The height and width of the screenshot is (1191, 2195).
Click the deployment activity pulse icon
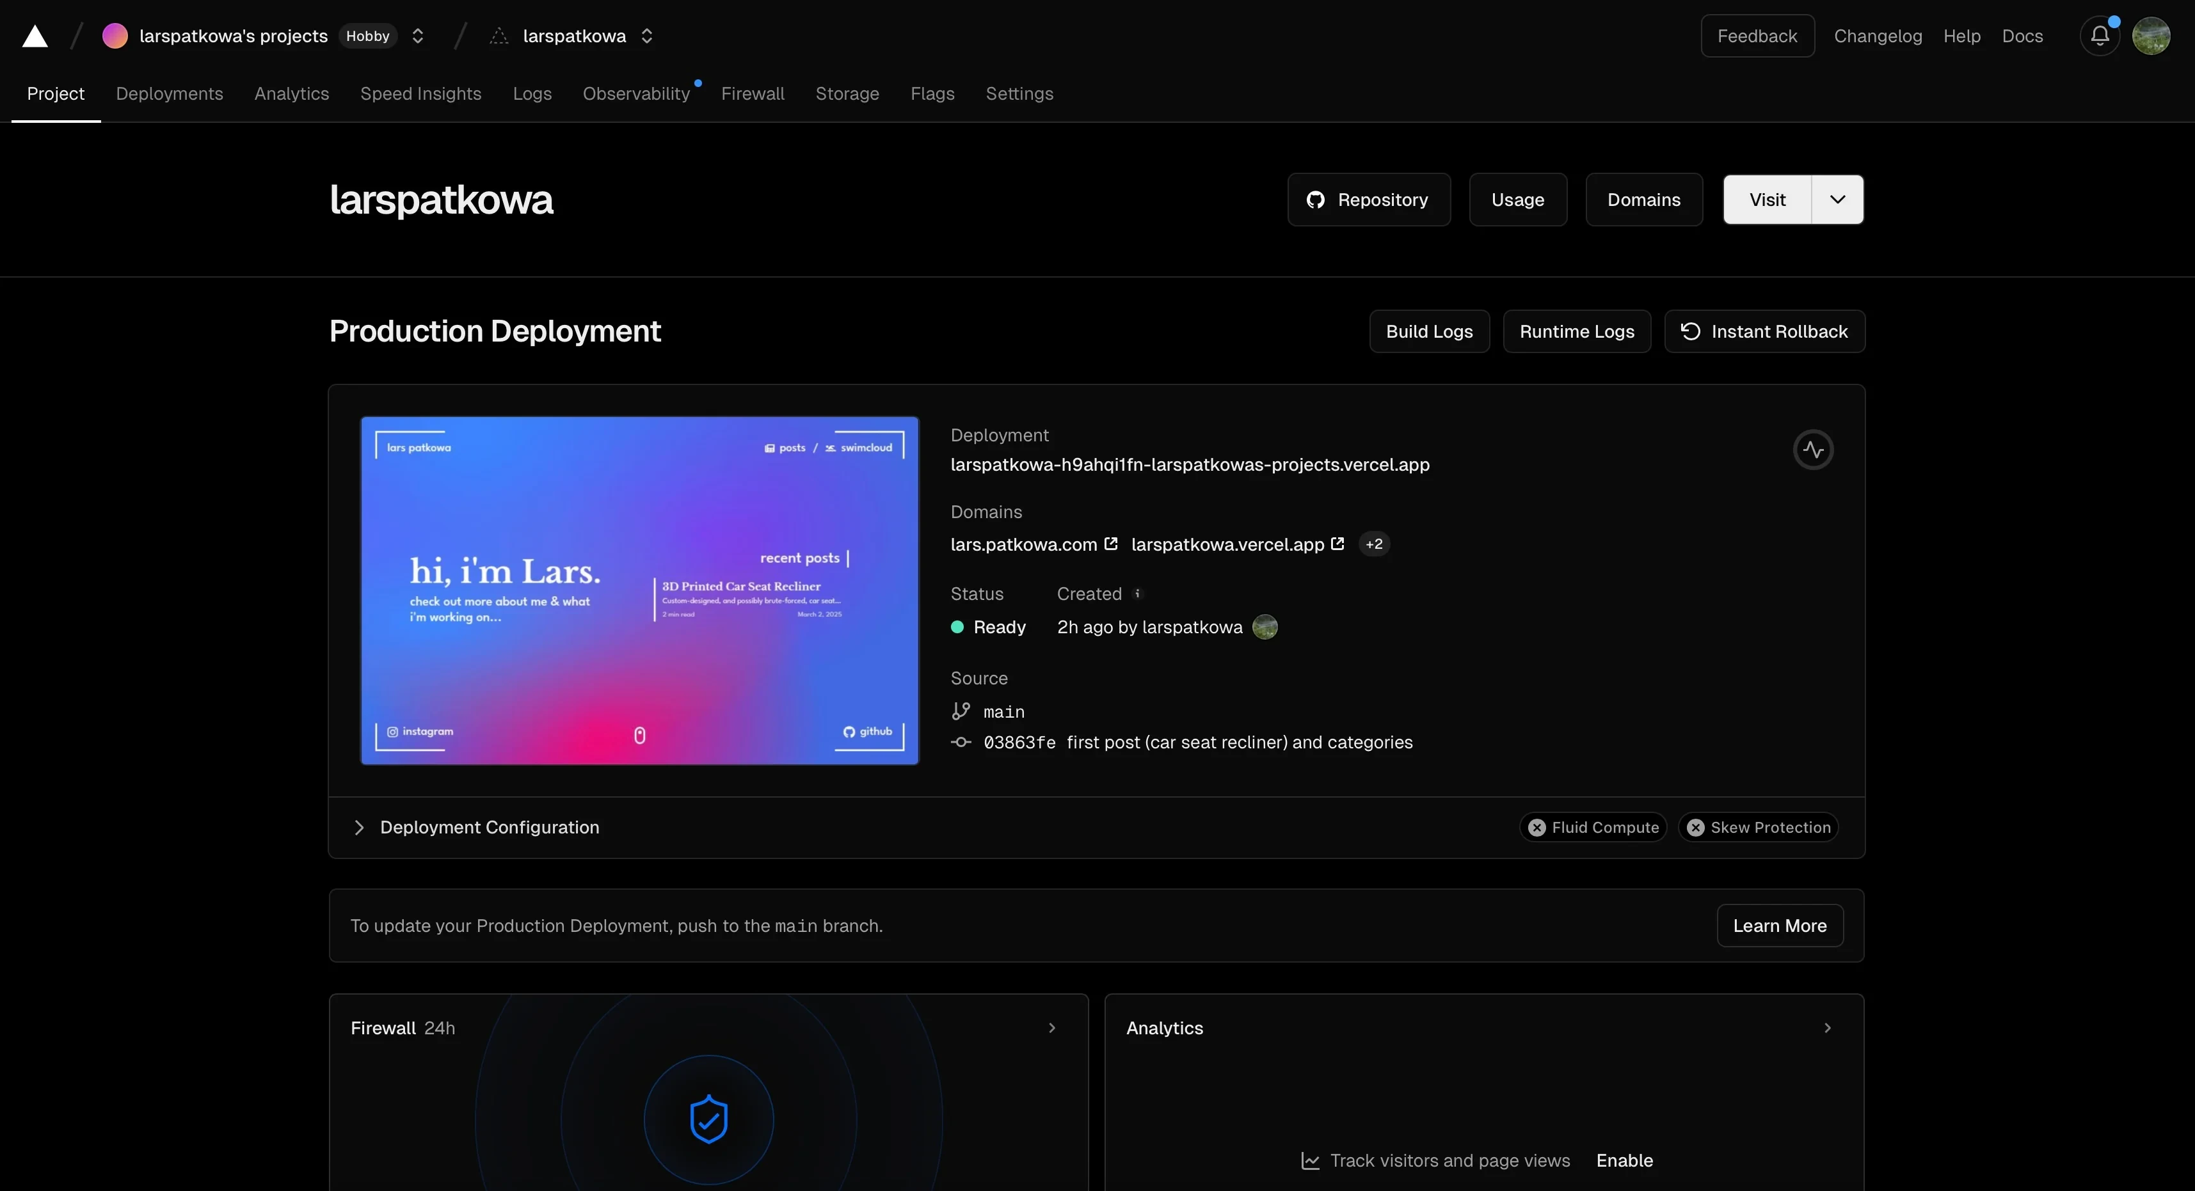[x=1813, y=450]
